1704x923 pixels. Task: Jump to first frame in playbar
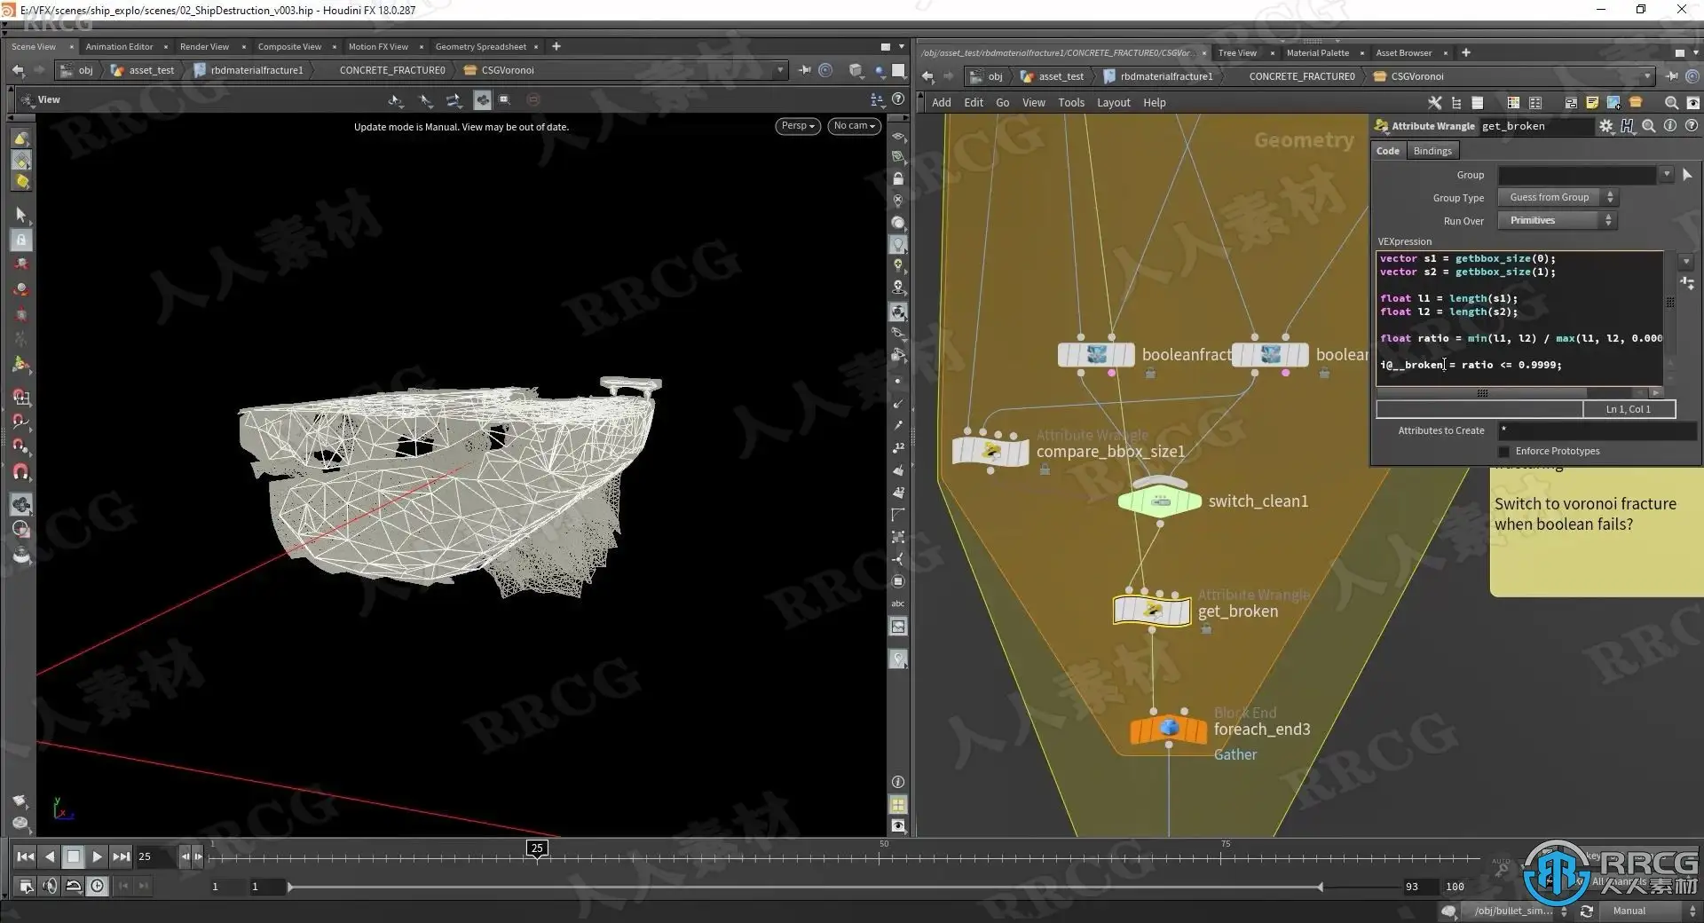pos(26,856)
